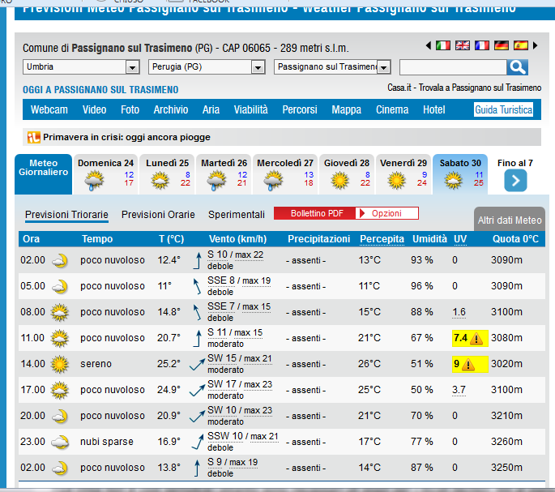The image size is (555, 492).
Task: Click humidity value 96 %
Action: 422,286
